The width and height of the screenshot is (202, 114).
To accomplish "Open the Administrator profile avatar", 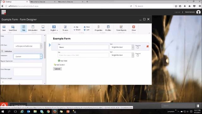I will pyautogui.click(x=199, y=12).
